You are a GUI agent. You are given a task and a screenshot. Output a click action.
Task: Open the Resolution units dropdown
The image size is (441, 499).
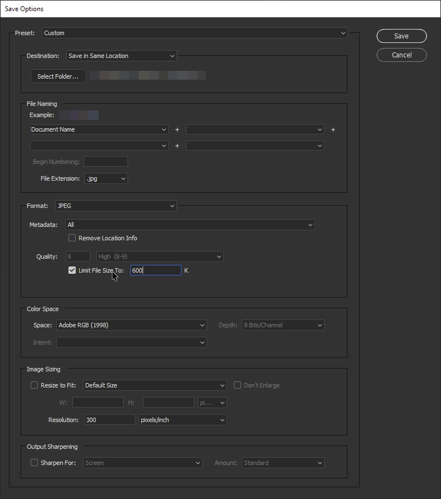click(182, 419)
